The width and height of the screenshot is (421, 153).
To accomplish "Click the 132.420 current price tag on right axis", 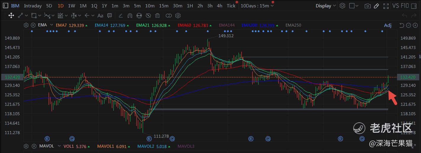I will (408, 77).
